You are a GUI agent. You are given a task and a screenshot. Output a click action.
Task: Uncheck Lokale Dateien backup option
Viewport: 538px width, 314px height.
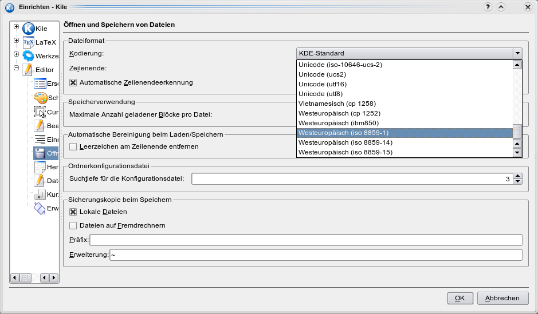[x=73, y=212]
